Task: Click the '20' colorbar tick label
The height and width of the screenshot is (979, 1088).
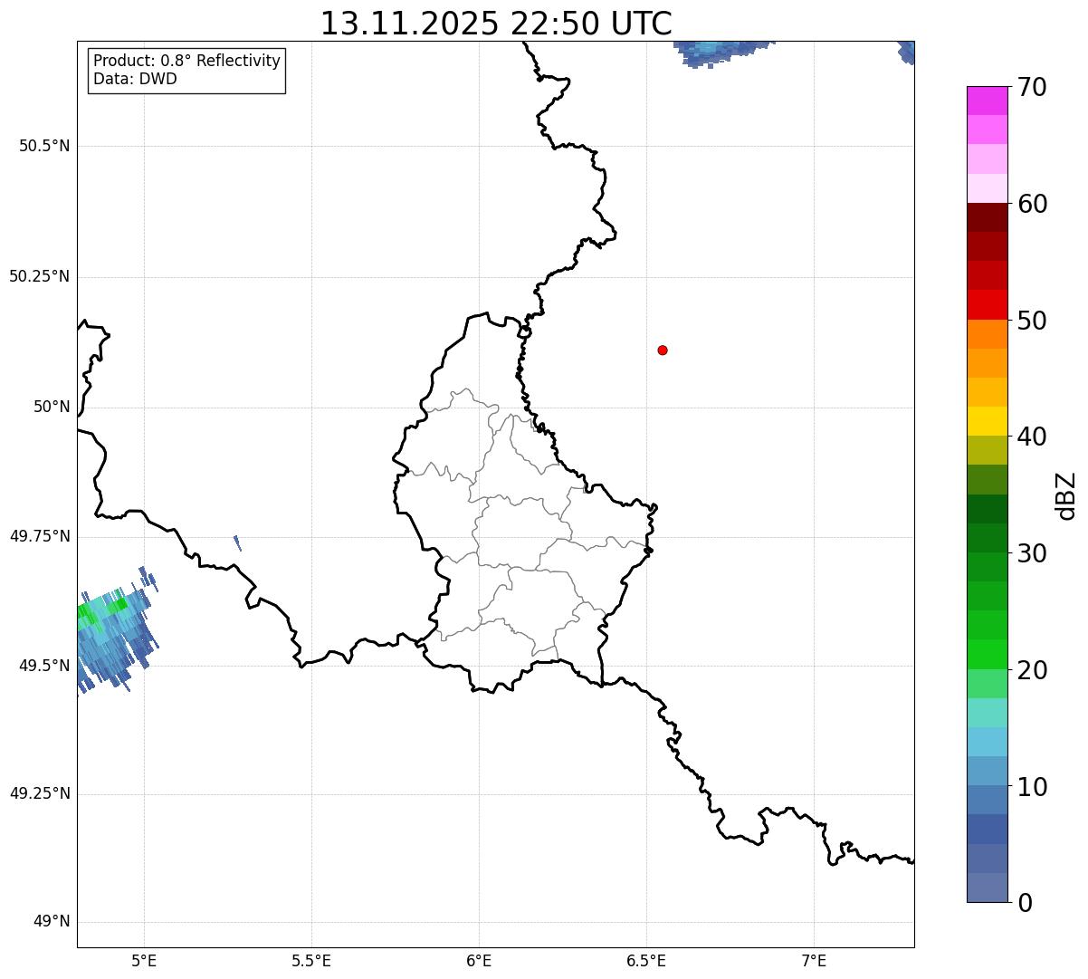Action: (1032, 670)
